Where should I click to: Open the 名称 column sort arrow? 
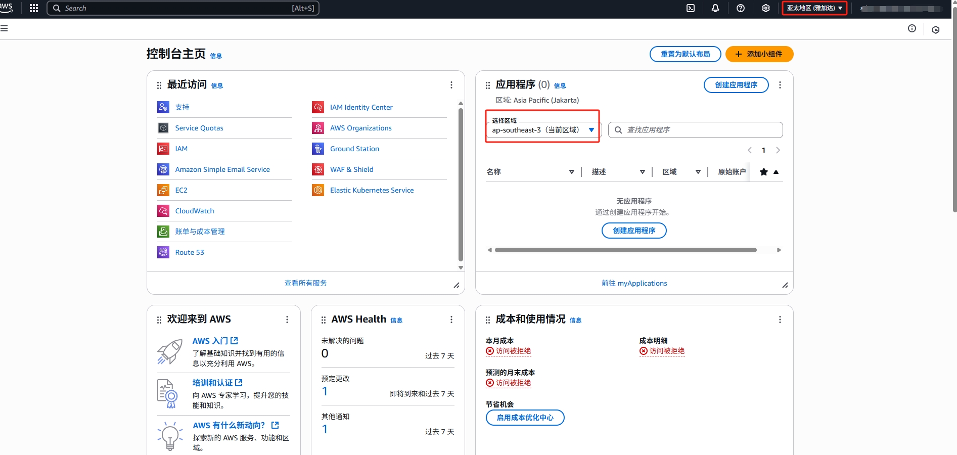[x=572, y=172]
